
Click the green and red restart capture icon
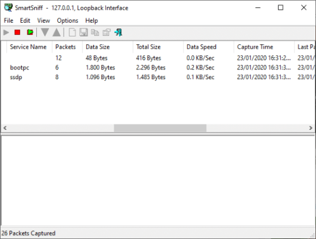[30, 32]
